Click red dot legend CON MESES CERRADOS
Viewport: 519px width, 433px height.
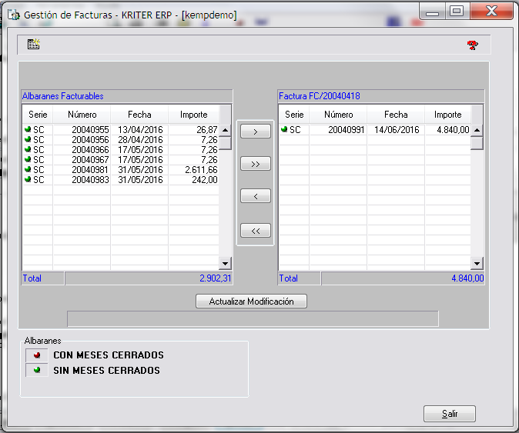37,355
